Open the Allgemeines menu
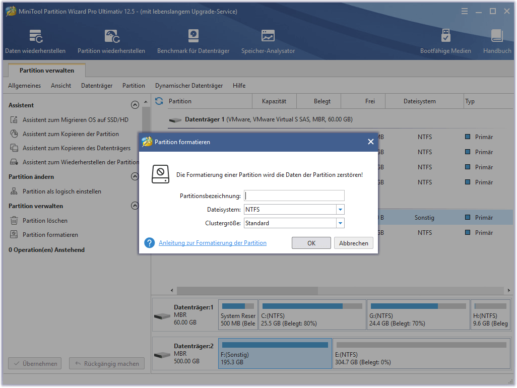Image resolution: width=517 pixels, height=388 pixels. [24, 86]
